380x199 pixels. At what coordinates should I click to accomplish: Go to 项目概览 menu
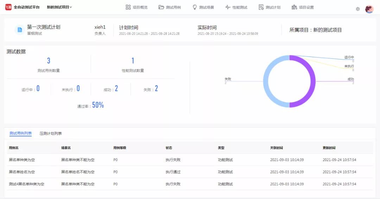pos(140,7)
